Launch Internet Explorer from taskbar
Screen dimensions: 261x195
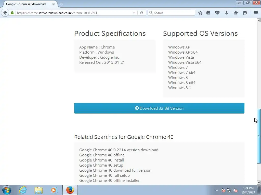click(23, 190)
